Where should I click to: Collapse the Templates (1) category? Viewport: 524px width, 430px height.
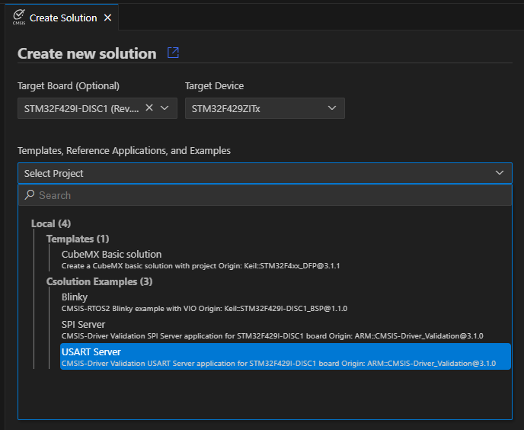(x=78, y=239)
